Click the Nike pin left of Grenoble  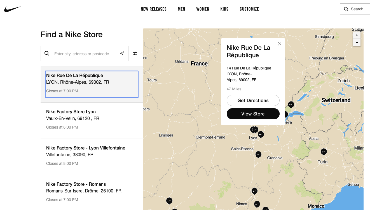(x=259, y=155)
